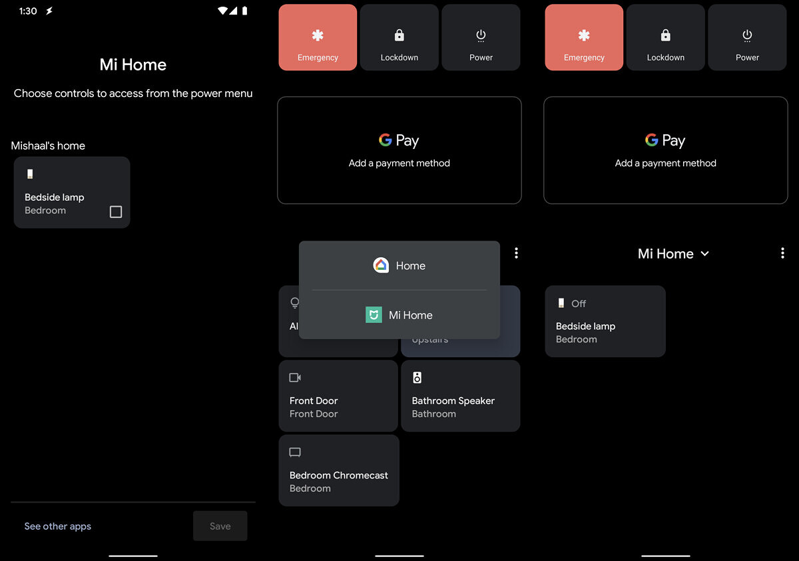This screenshot has width=799, height=561.
Task: Tap the Wi-Fi status icon
Action: pos(223,11)
